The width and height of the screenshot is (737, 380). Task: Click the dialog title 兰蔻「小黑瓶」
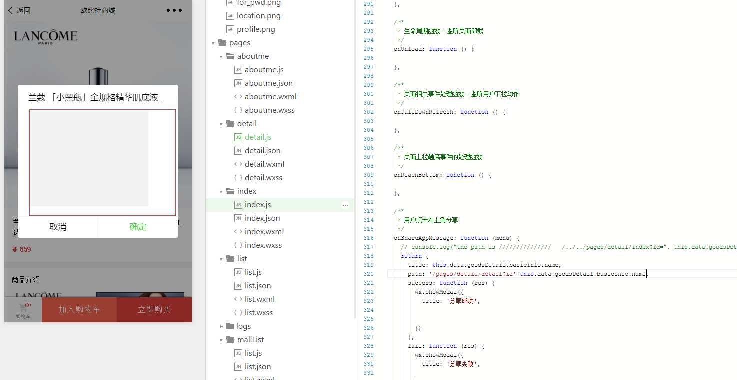pyautogui.click(x=96, y=97)
